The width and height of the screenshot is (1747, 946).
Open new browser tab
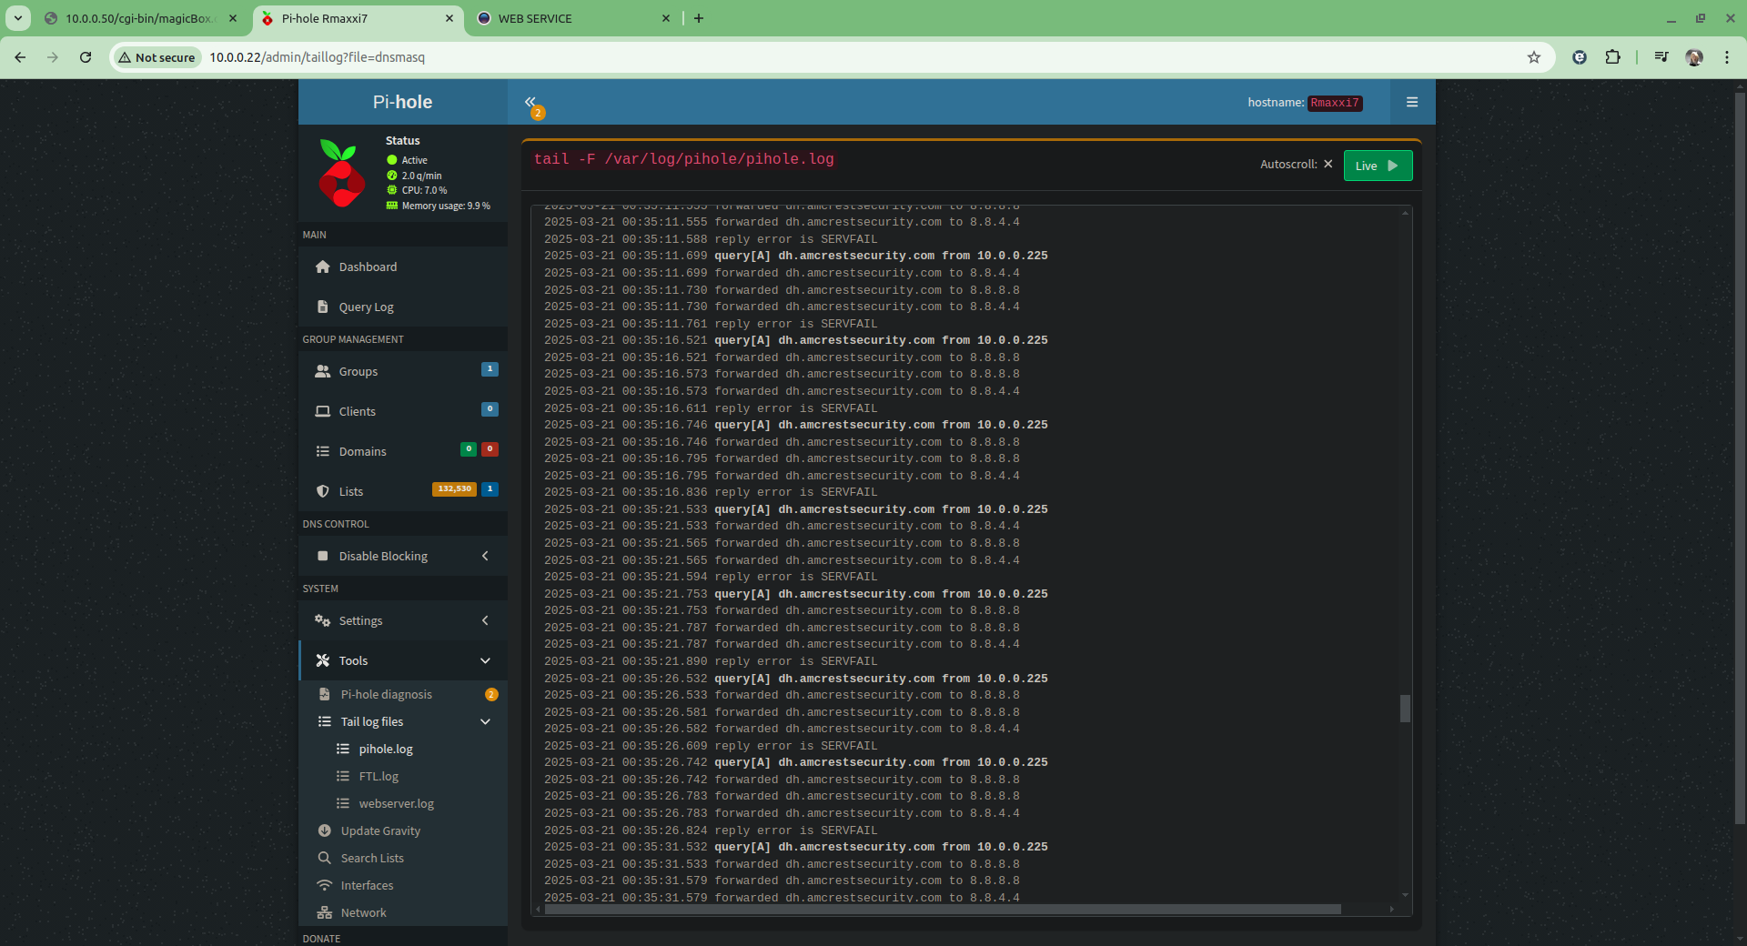click(699, 18)
